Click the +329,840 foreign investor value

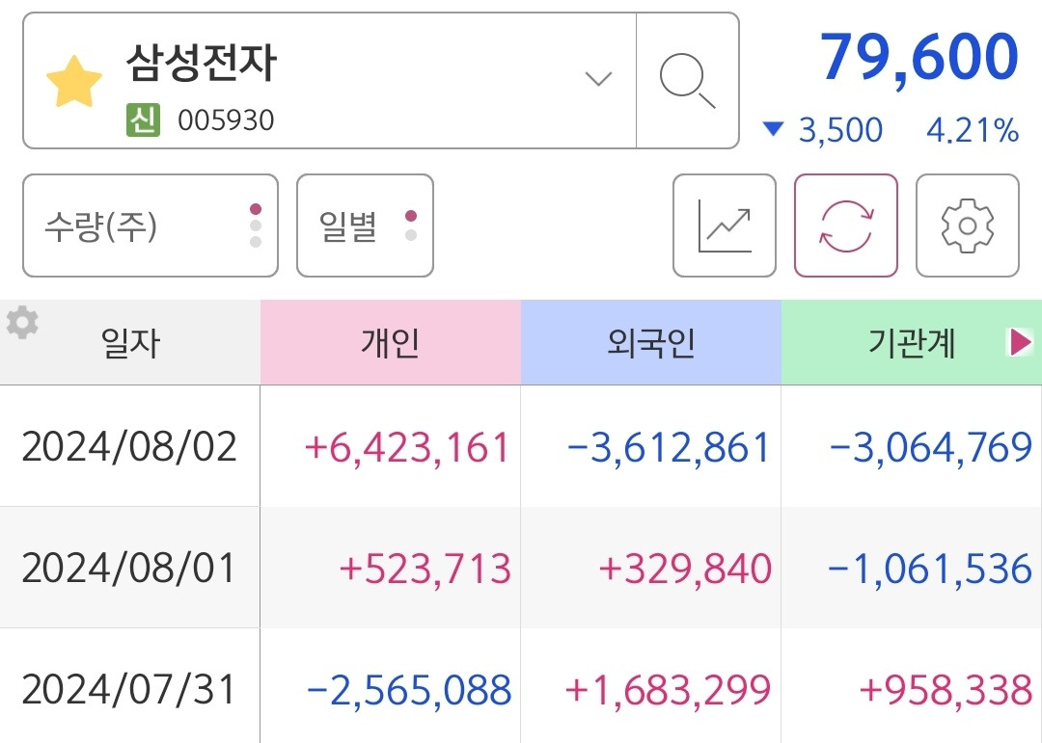685,569
